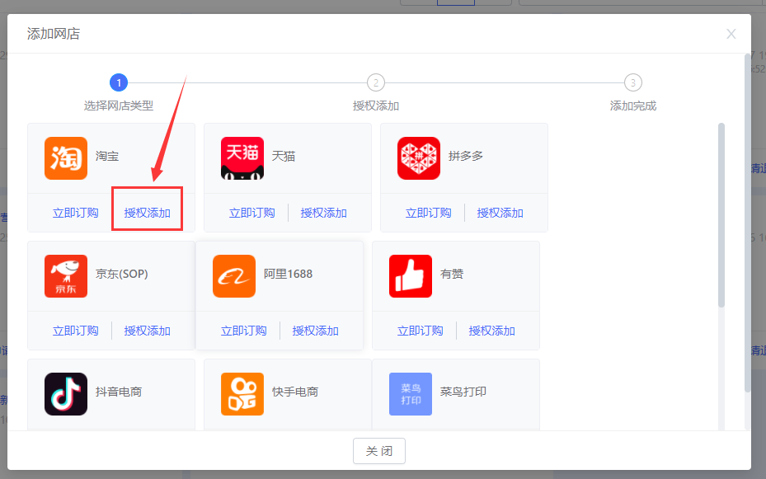This screenshot has width=766, height=479.
Task: Click the store list inner scrollbar
Action: (x=721, y=215)
